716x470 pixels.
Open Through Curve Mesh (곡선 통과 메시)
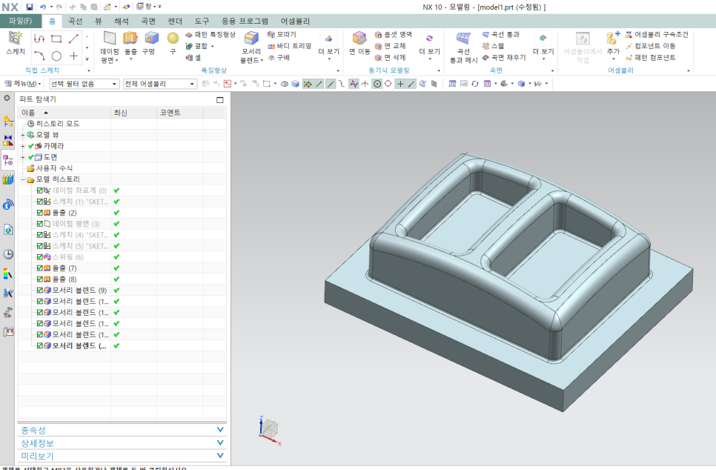tap(463, 47)
